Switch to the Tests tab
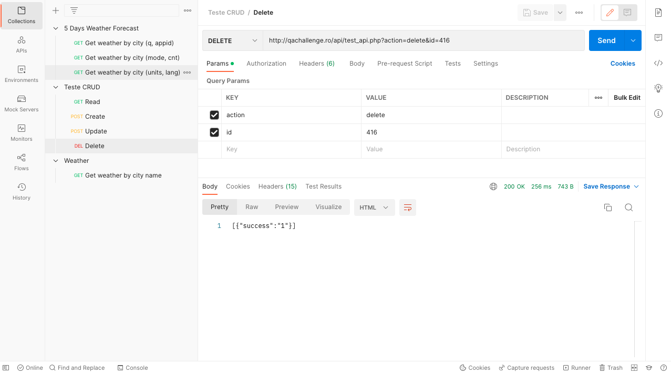 [452, 63]
